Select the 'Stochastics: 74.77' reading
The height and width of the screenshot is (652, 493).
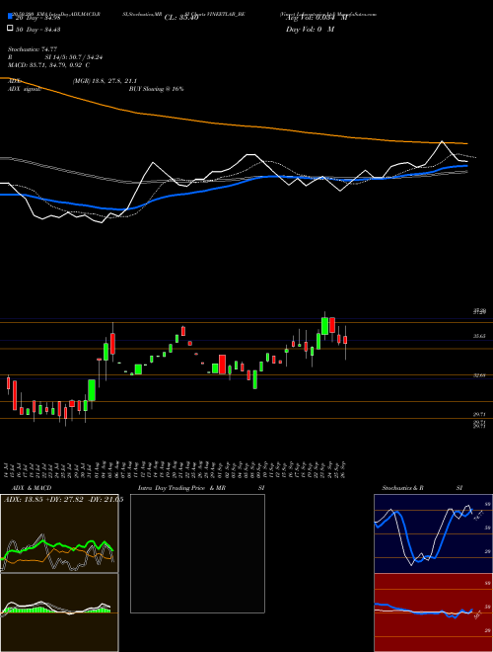click(x=33, y=49)
